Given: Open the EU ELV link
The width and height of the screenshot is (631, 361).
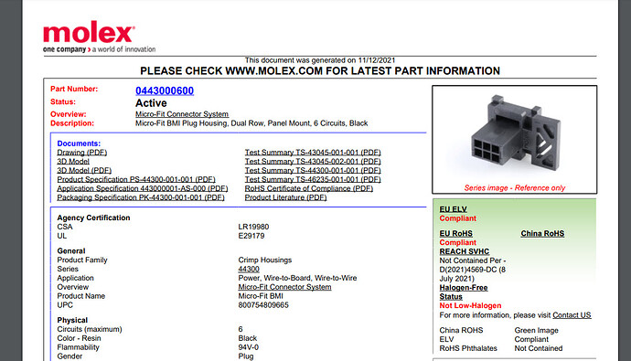Looking at the screenshot, I should point(453,209).
